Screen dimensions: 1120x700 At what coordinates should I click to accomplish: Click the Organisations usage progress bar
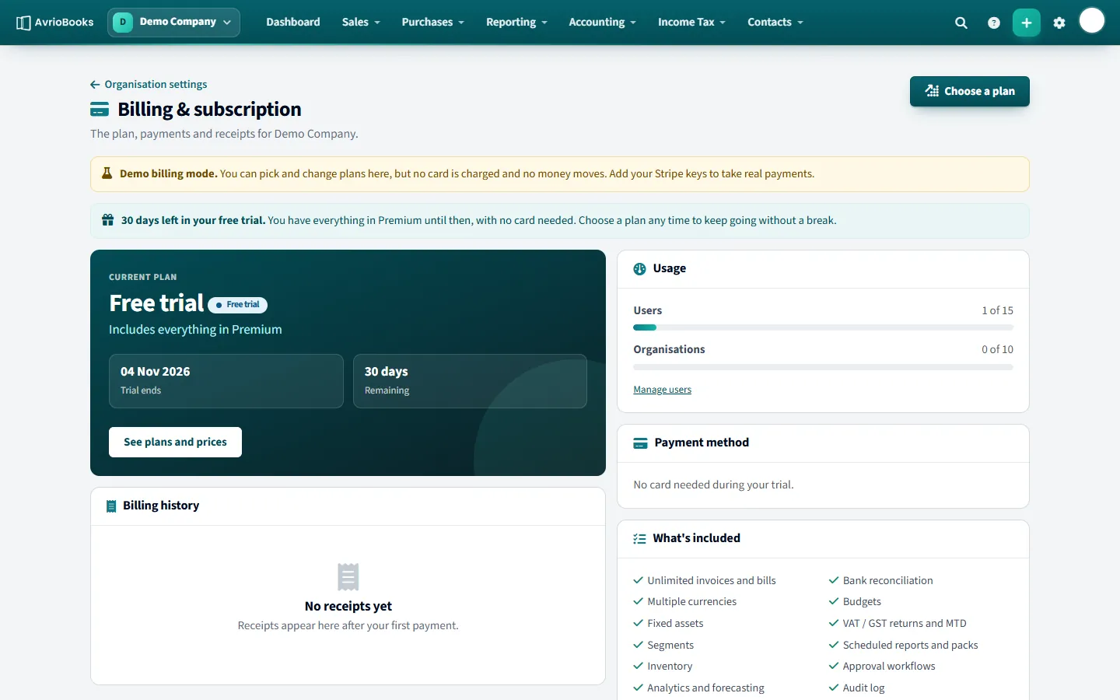(824, 367)
